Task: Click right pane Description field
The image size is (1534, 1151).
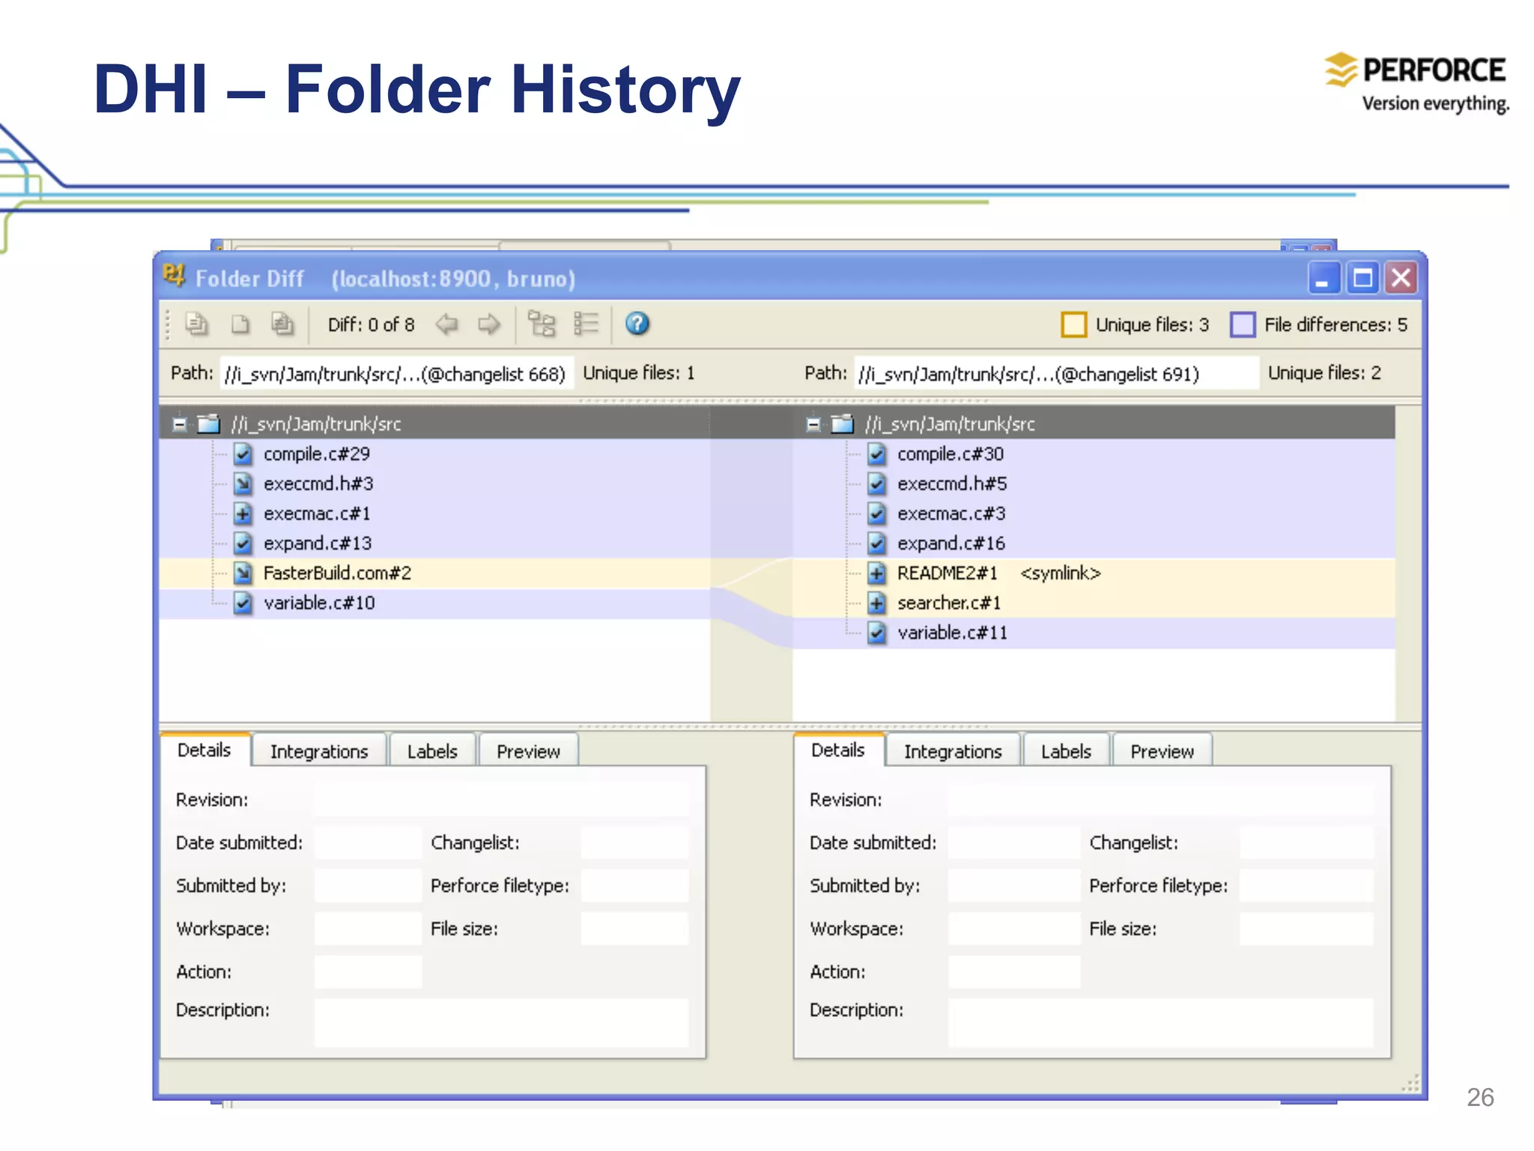Action: (1160, 1021)
